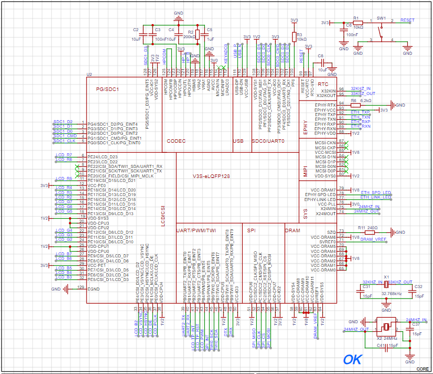Click the CODEC section label
Screen dimensions: 433x374
click(176, 141)
